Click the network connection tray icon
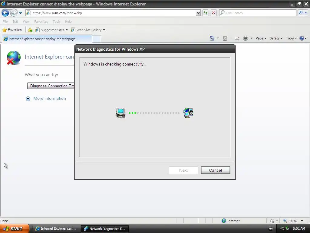 (282, 228)
